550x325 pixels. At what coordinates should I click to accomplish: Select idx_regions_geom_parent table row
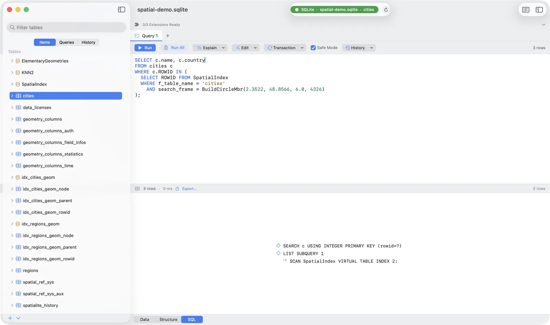click(x=66, y=247)
